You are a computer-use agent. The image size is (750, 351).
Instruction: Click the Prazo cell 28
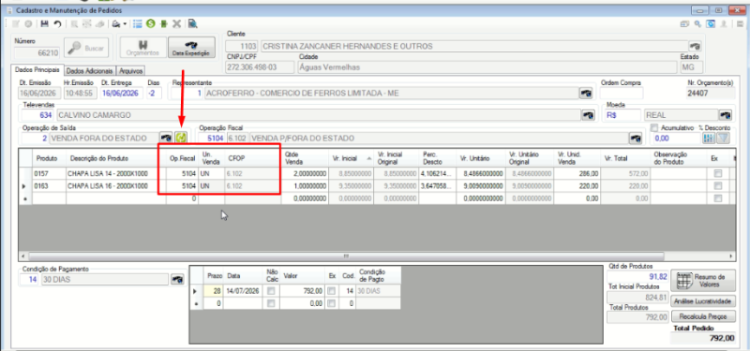(213, 291)
